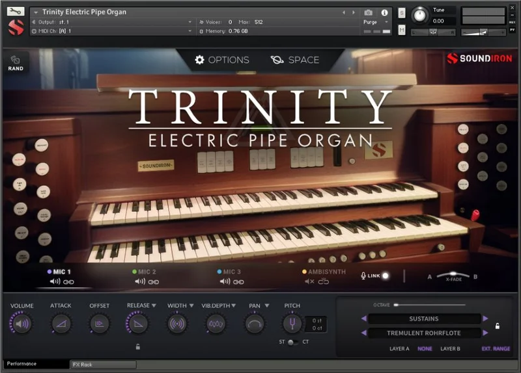Click AMBISYNTH broken link icon

click(323, 281)
